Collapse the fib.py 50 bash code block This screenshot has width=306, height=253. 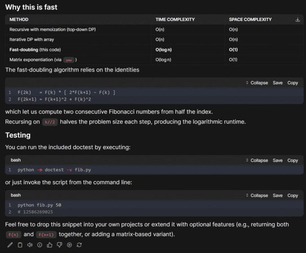coord(257,195)
